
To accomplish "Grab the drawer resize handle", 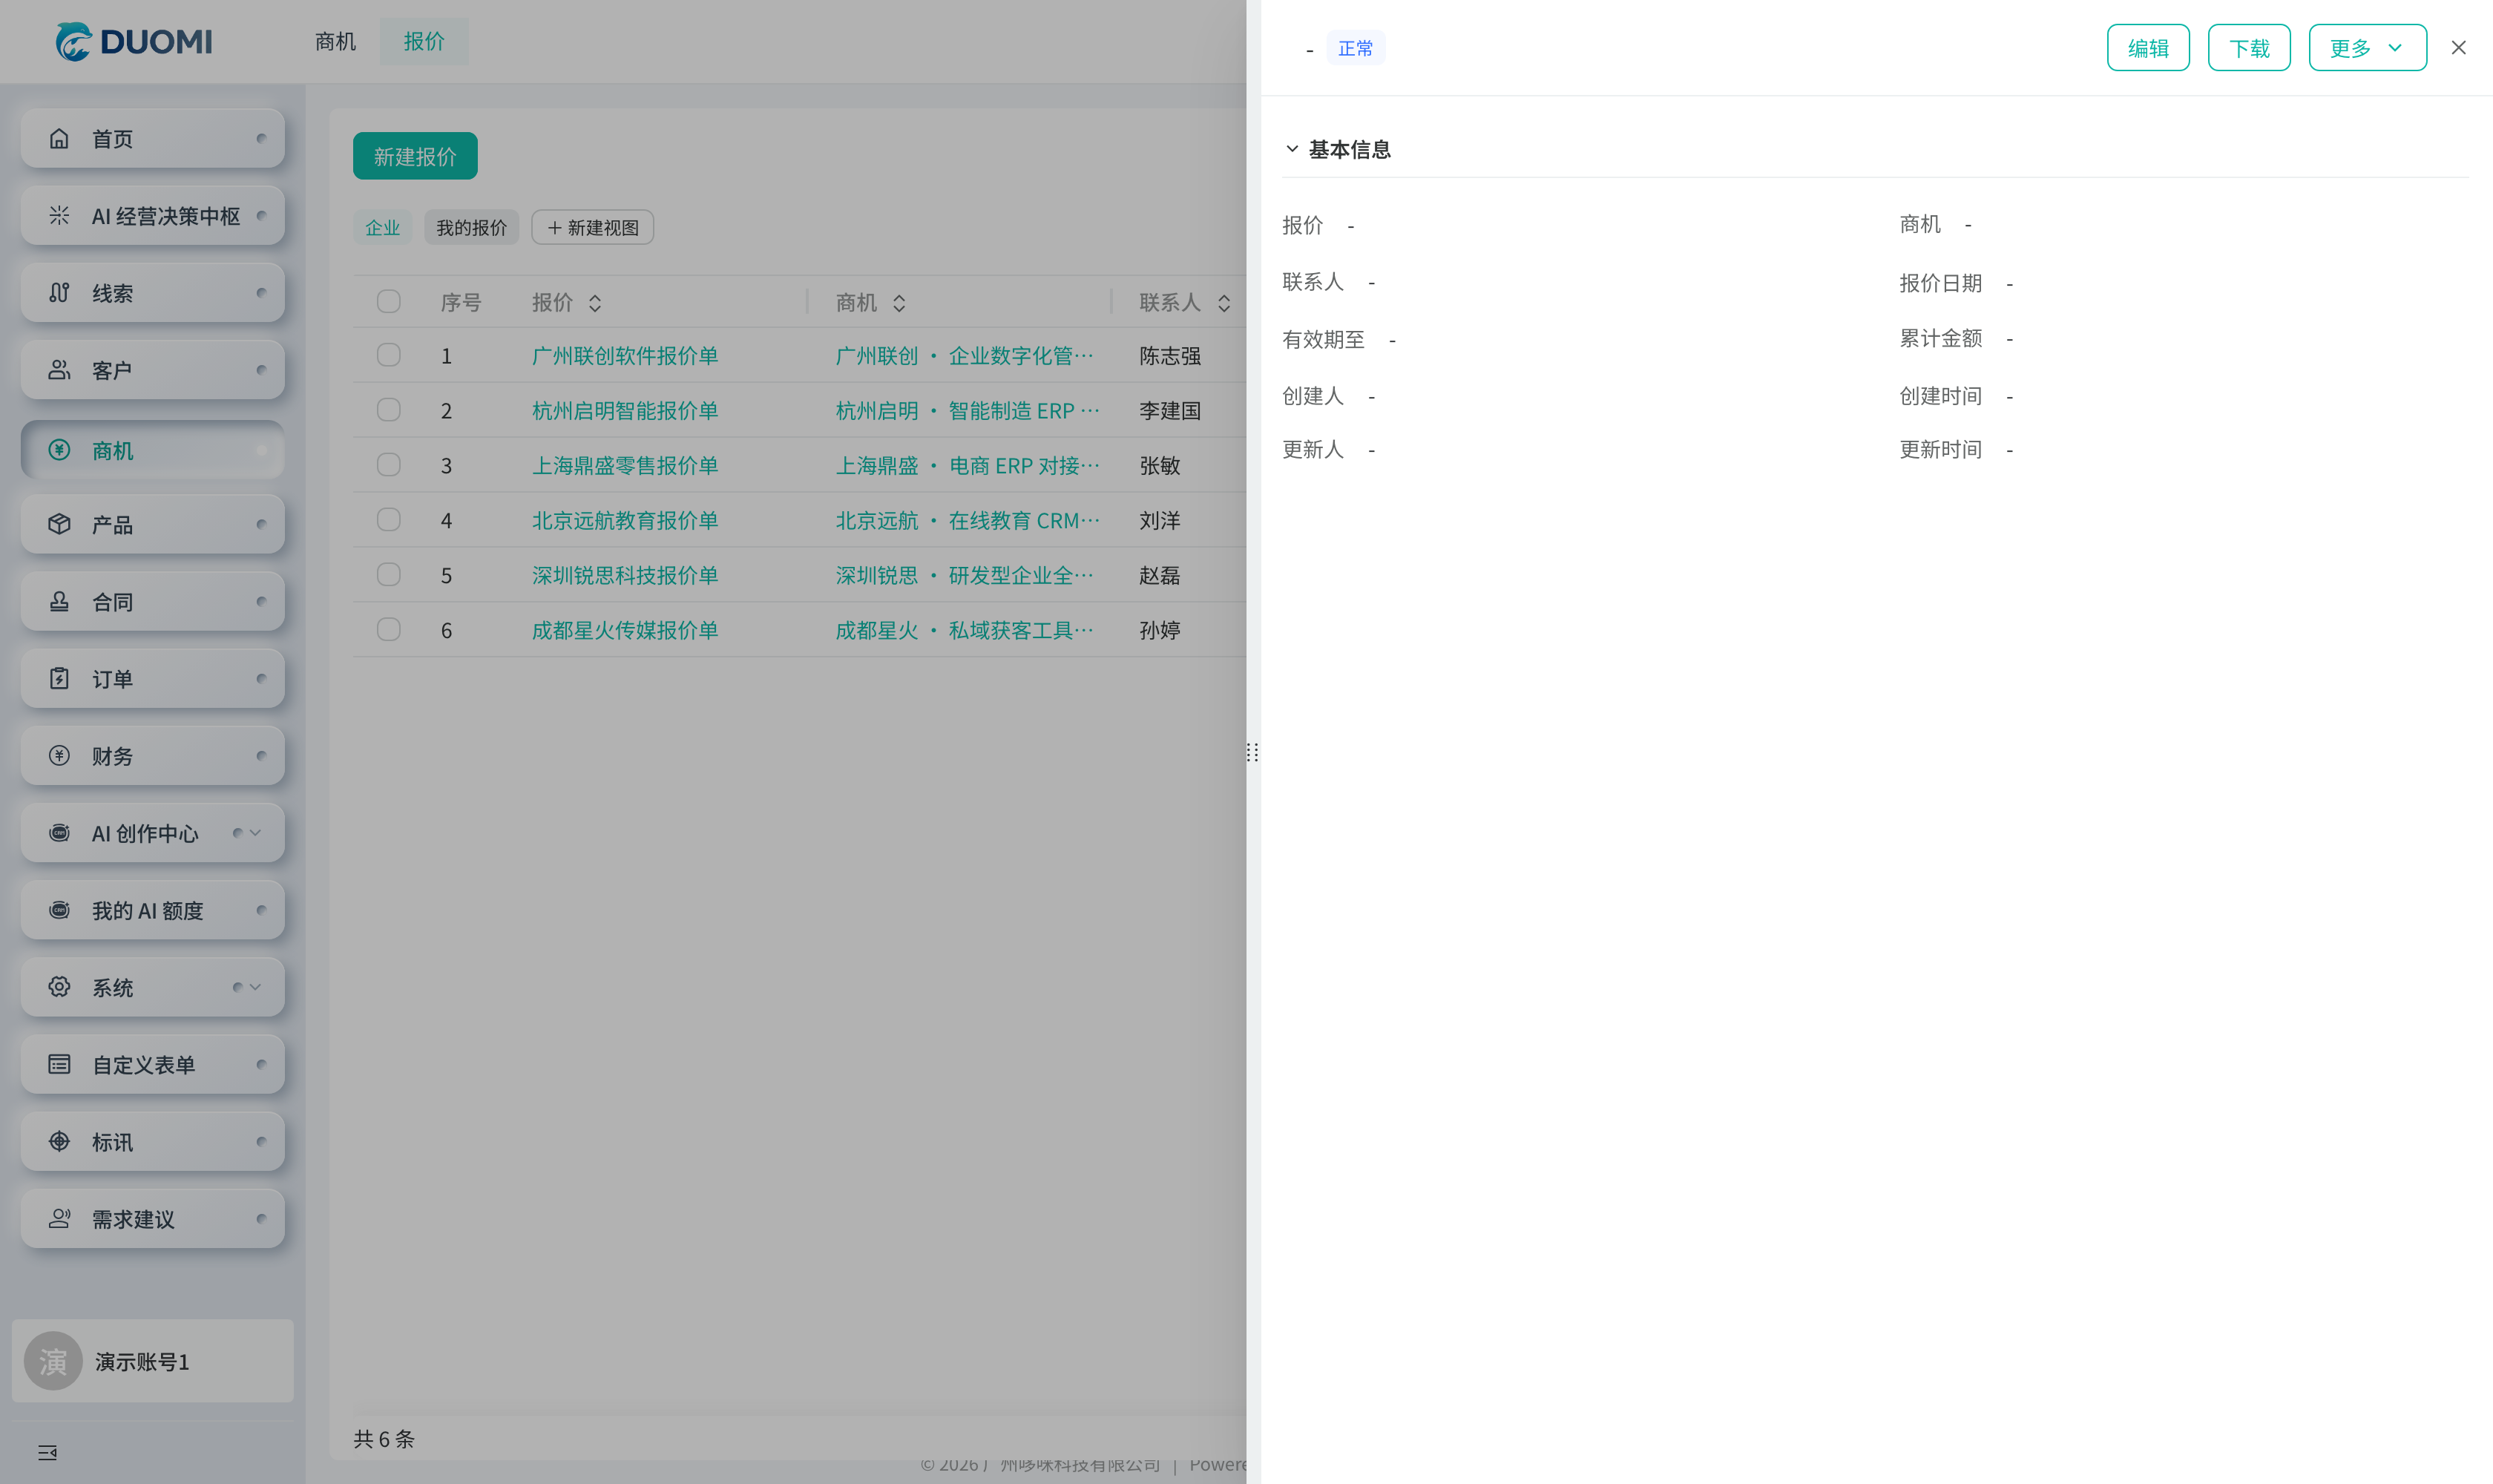I will (x=1252, y=752).
